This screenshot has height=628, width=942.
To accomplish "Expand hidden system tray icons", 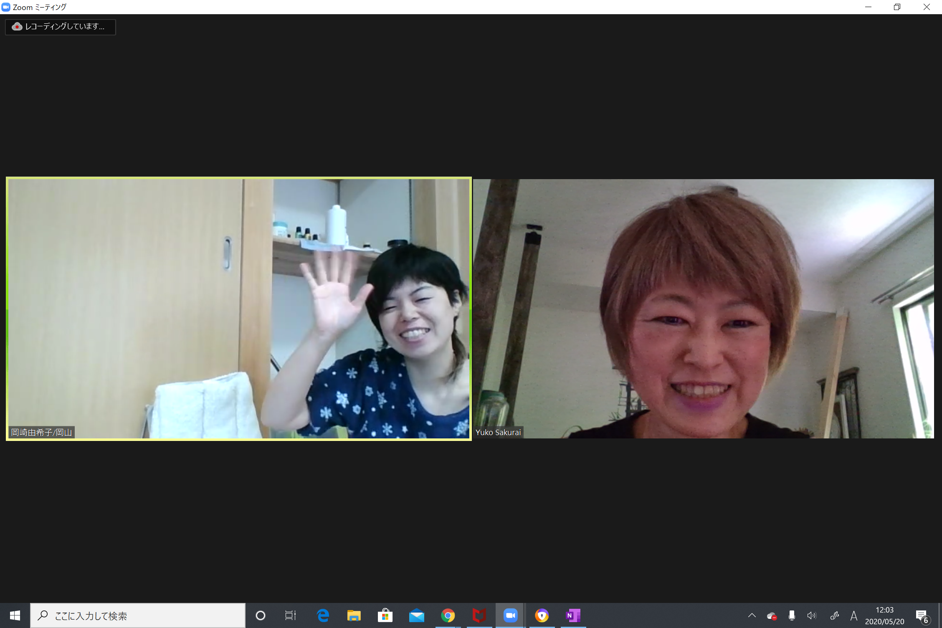I will [752, 615].
